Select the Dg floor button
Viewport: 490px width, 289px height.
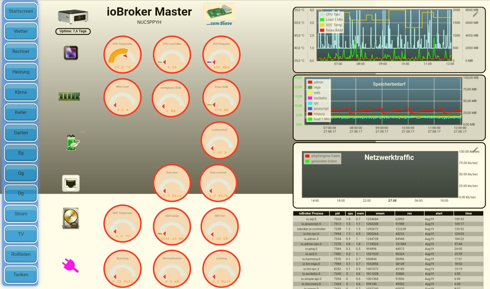coord(21,194)
